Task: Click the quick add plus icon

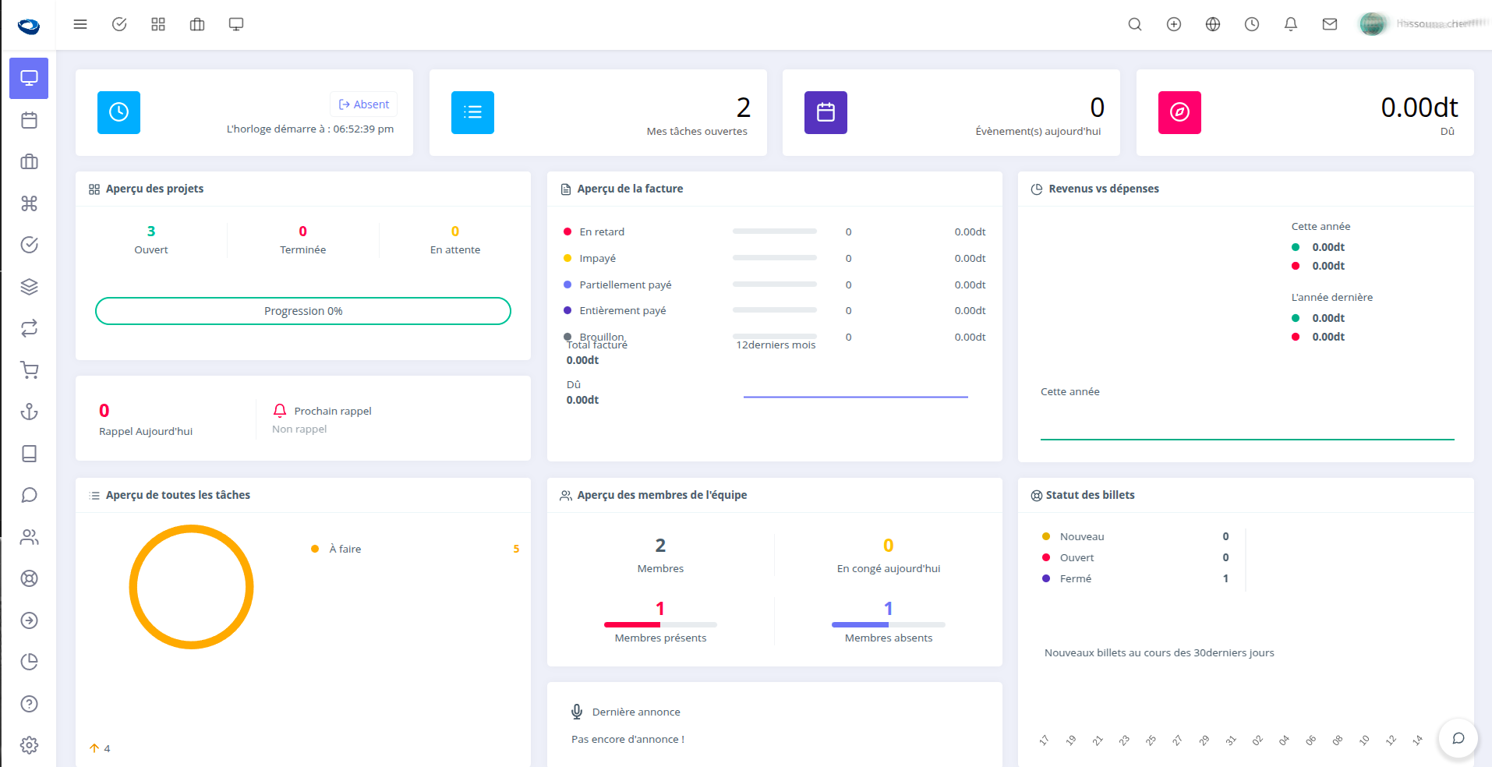Action: tap(1173, 24)
